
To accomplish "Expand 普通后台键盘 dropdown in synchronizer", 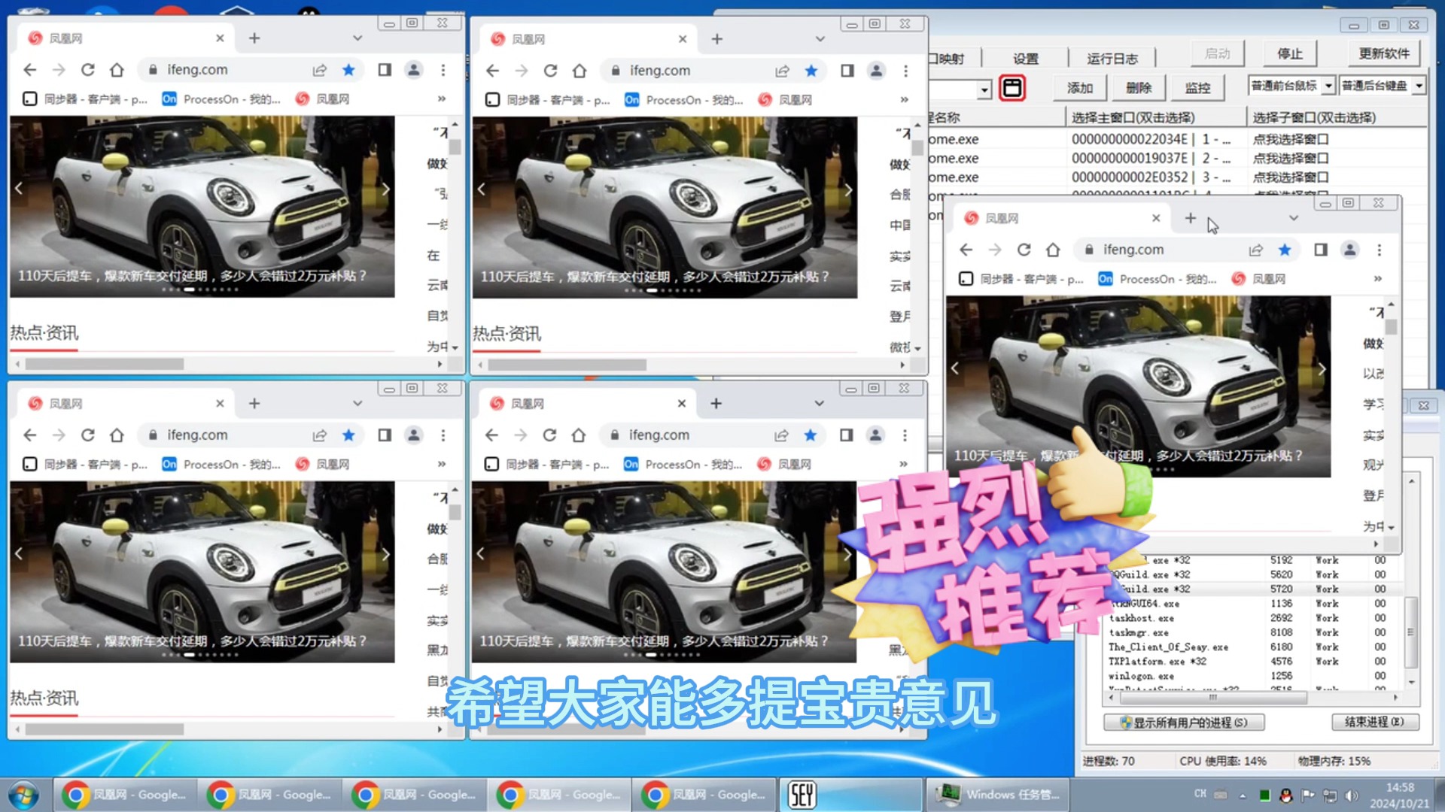I will tap(1419, 86).
